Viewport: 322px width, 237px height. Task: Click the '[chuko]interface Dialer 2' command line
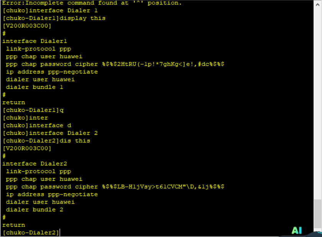[x=50, y=133]
